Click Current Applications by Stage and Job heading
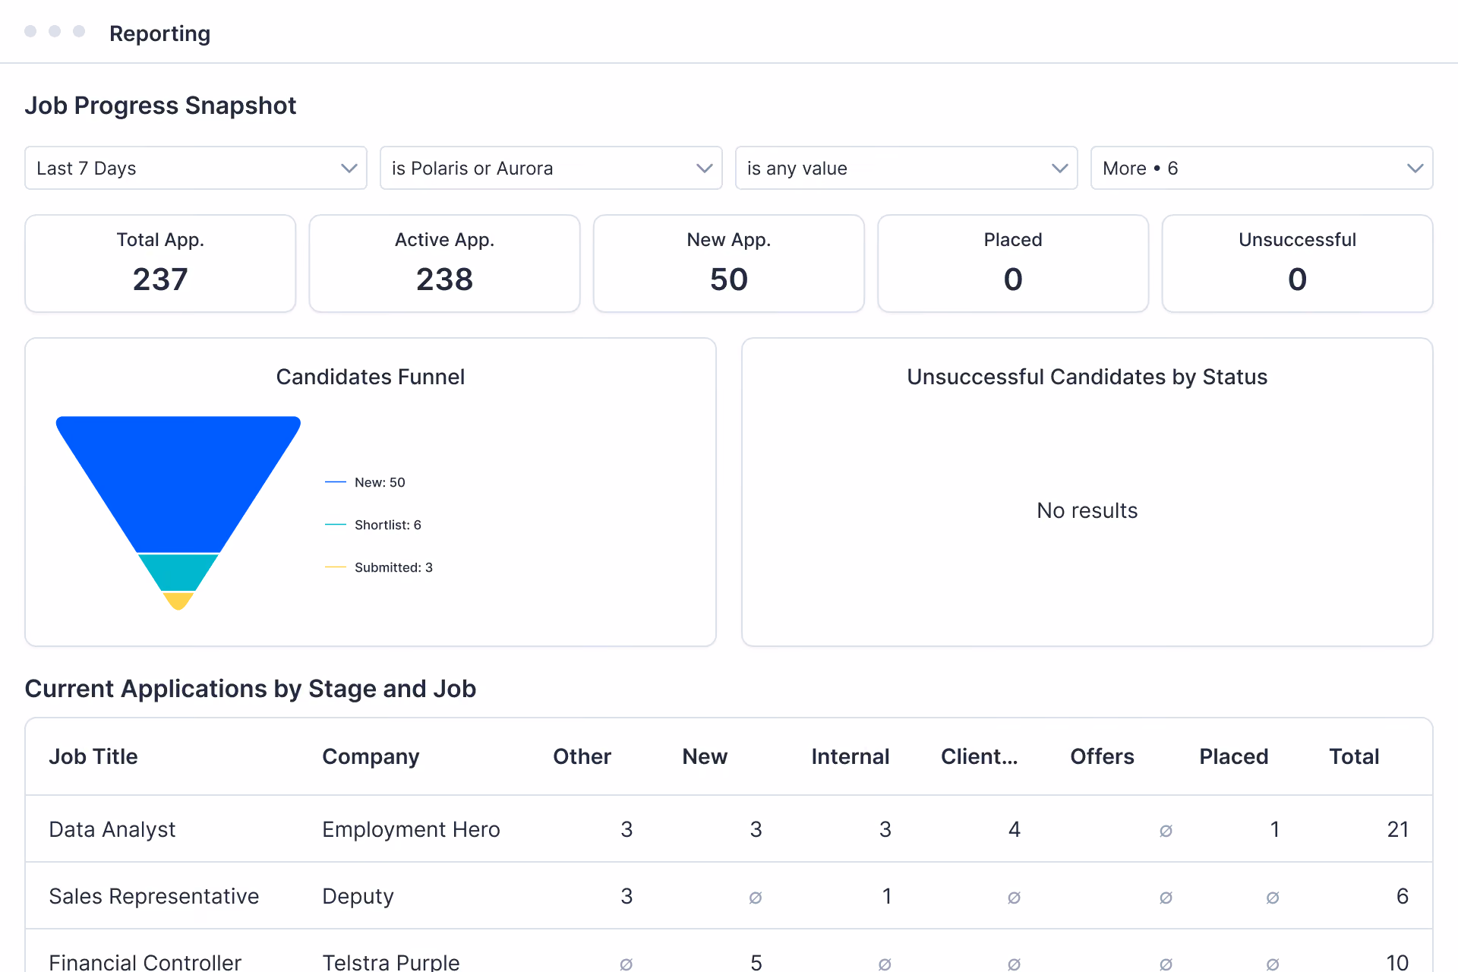Image resolution: width=1458 pixels, height=972 pixels. [x=251, y=689]
